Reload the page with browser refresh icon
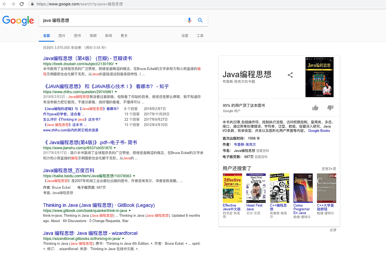 (x=22, y=4)
